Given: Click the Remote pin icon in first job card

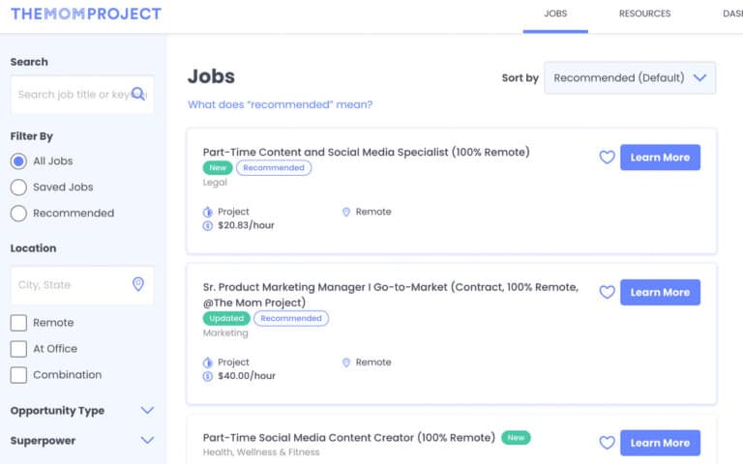Looking at the screenshot, I should (346, 212).
